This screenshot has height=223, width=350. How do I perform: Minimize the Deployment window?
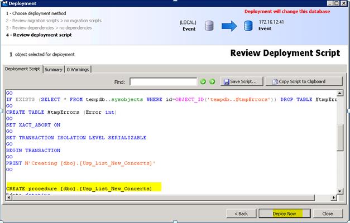pos(330,3)
